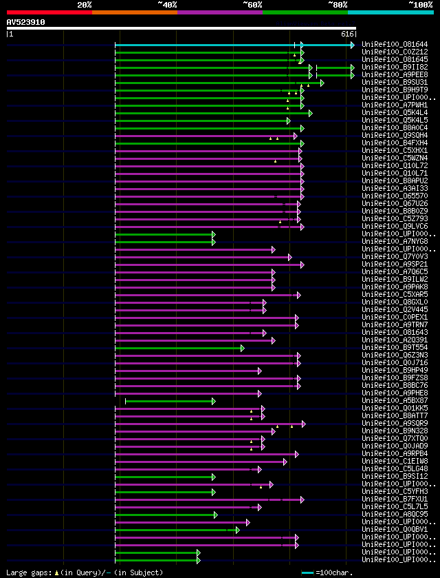Click the UniRef100_Q10L71 label
Screen dimensions: 440x578
(395, 173)
